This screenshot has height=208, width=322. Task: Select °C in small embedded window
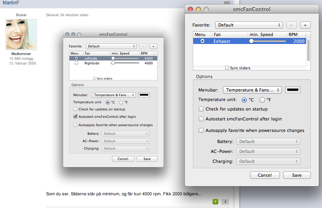(108, 102)
